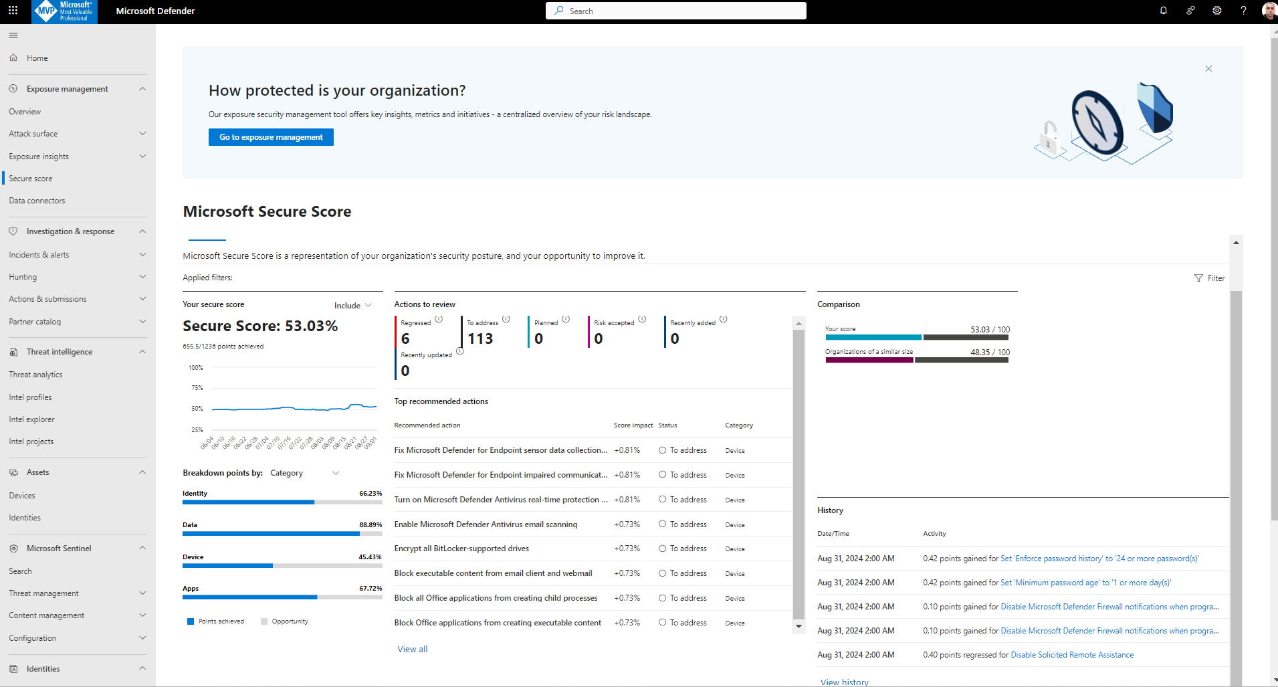The image size is (1278, 687).
Task: Select Data connectors in the sidebar
Action: coord(37,200)
